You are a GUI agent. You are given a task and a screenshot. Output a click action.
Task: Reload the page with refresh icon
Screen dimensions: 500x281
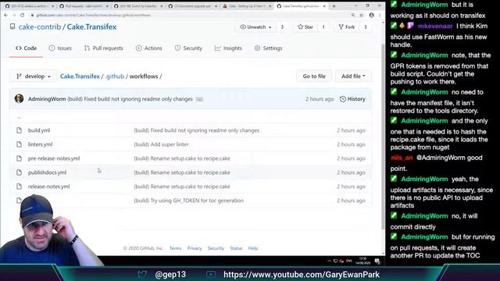pyautogui.click(x=22, y=15)
